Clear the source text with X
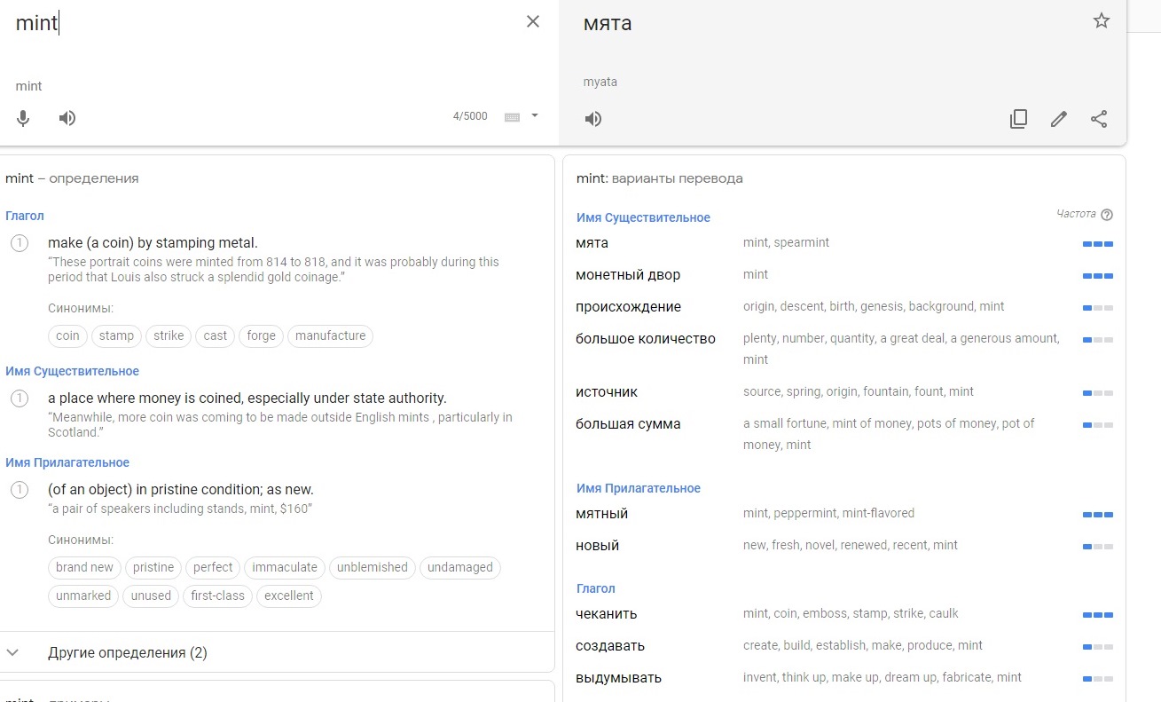This screenshot has width=1161, height=702. 533,22
